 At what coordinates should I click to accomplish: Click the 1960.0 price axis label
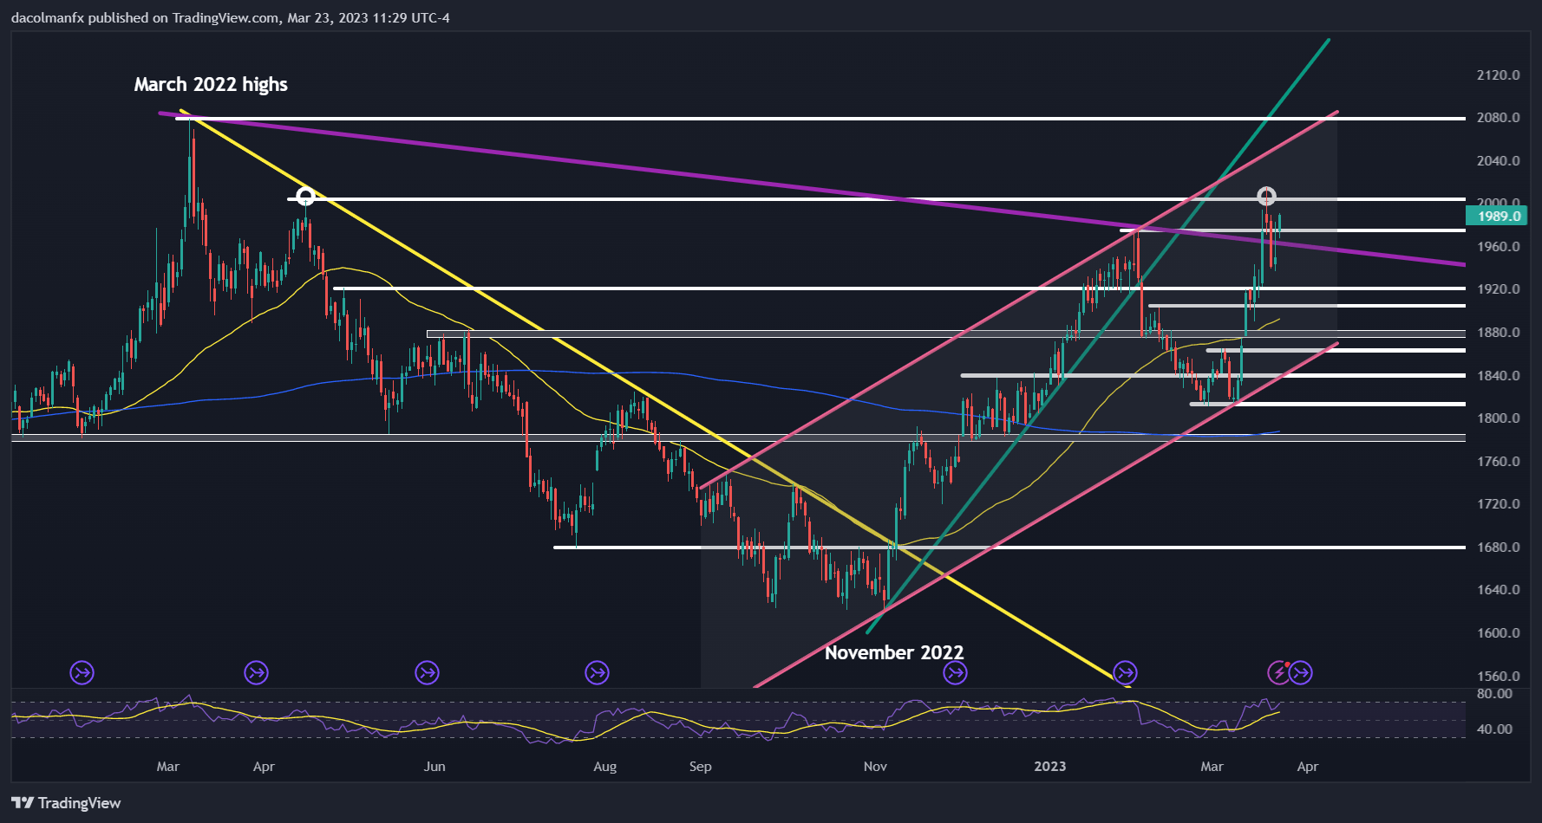pos(1499,247)
